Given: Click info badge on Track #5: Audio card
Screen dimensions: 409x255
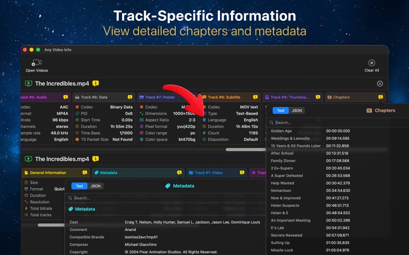Looking at the screenshot, I should click(65, 97).
